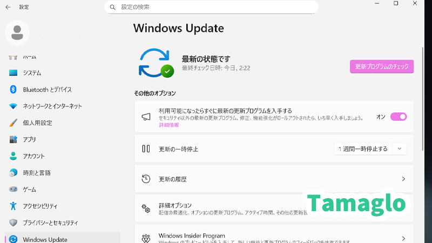The image size is (432, 243).
Task: Close the Settings window
Action: (x=415, y=4)
